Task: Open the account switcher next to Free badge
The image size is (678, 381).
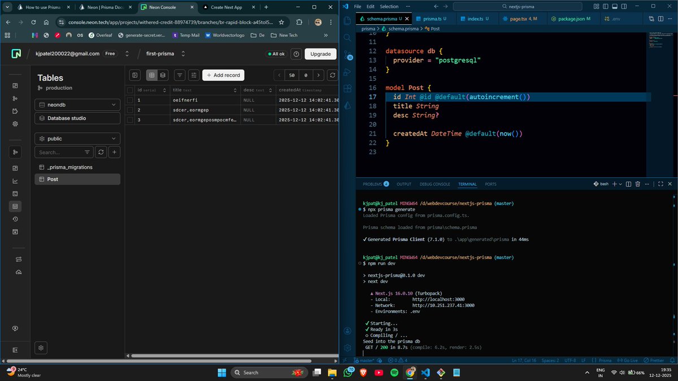Action: click(x=127, y=54)
